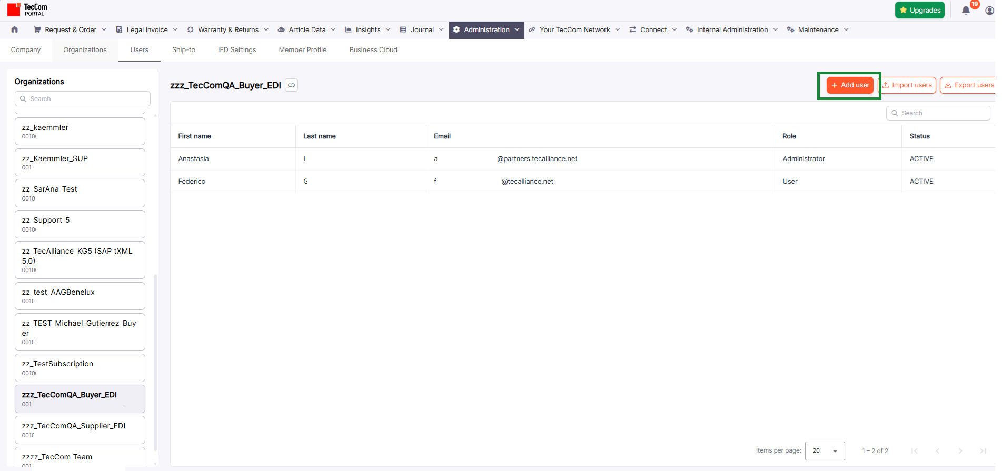Go to previous page of users
This screenshot has width=1002, height=471.
937,451
